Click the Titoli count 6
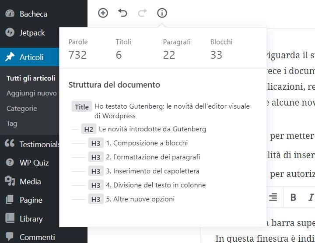The width and height of the screenshot is (315, 243). point(119,55)
